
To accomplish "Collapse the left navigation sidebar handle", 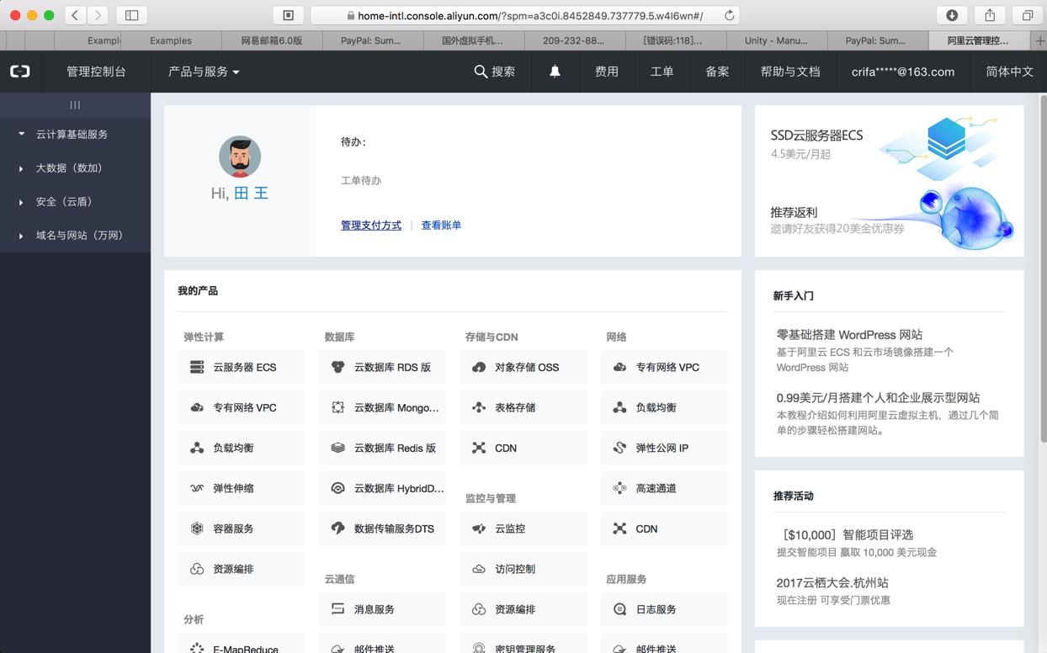I will pos(75,105).
